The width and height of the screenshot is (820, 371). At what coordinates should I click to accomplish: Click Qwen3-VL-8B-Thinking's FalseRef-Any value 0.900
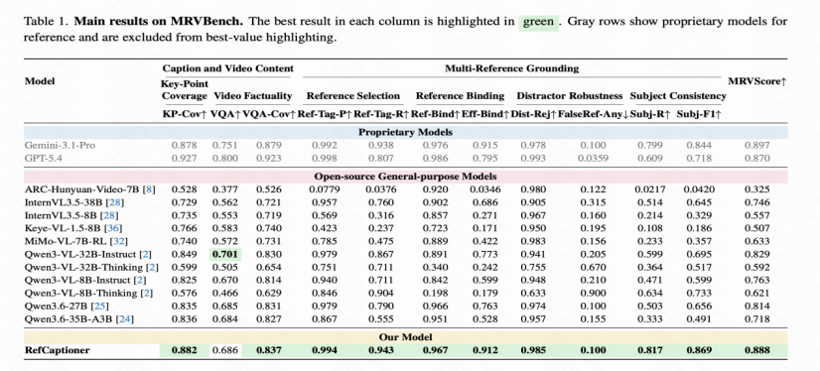[593, 294]
